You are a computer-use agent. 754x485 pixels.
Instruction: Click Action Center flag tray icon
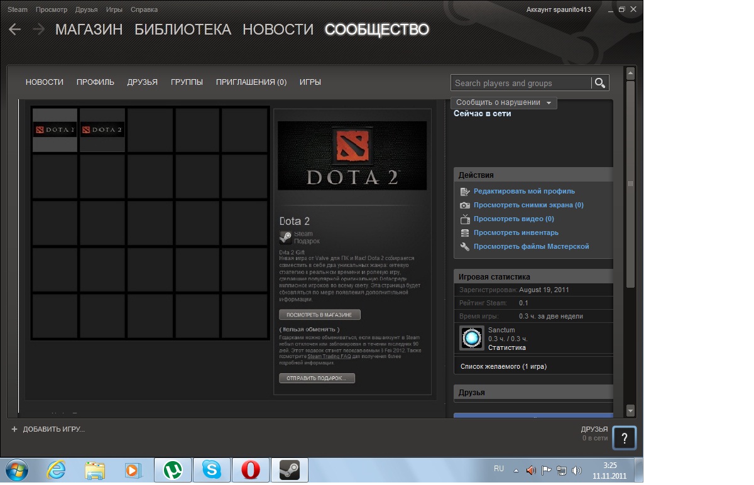546,470
